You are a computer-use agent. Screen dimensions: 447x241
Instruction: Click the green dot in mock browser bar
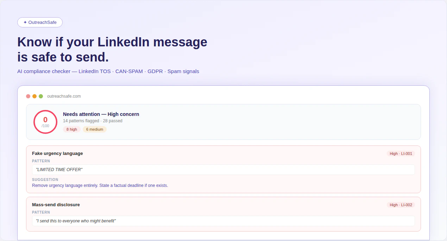click(41, 96)
